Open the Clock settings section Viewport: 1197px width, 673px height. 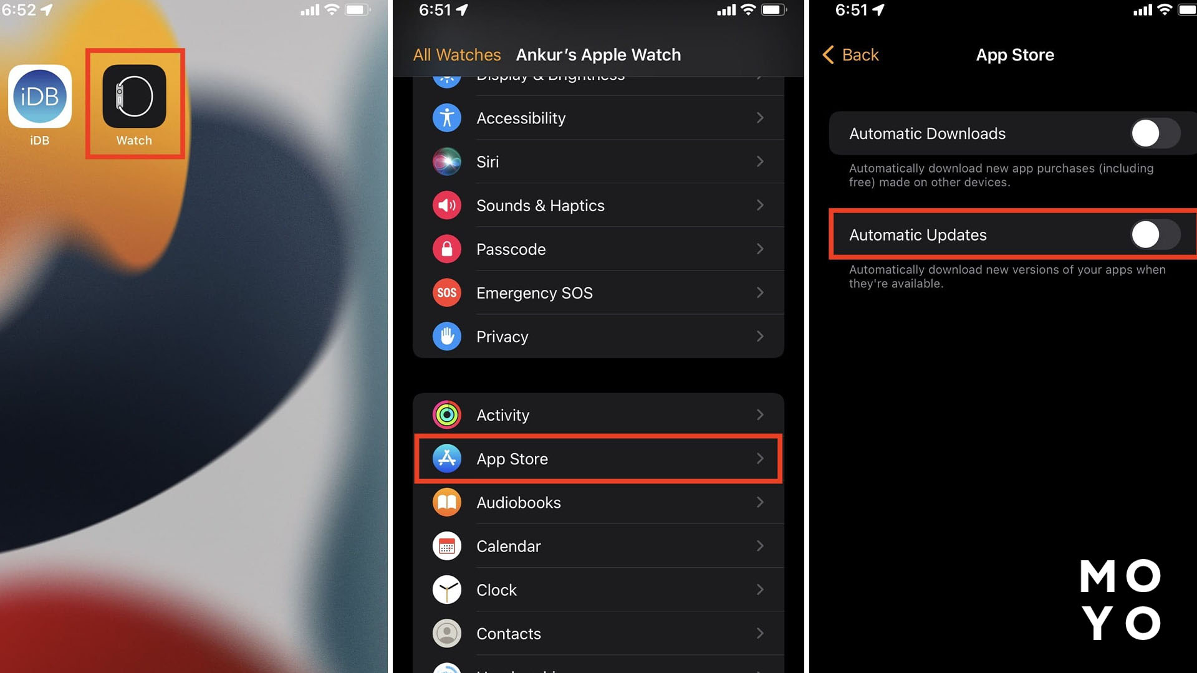click(598, 590)
